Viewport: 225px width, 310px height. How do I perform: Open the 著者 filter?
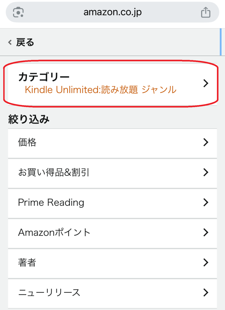[27, 262]
